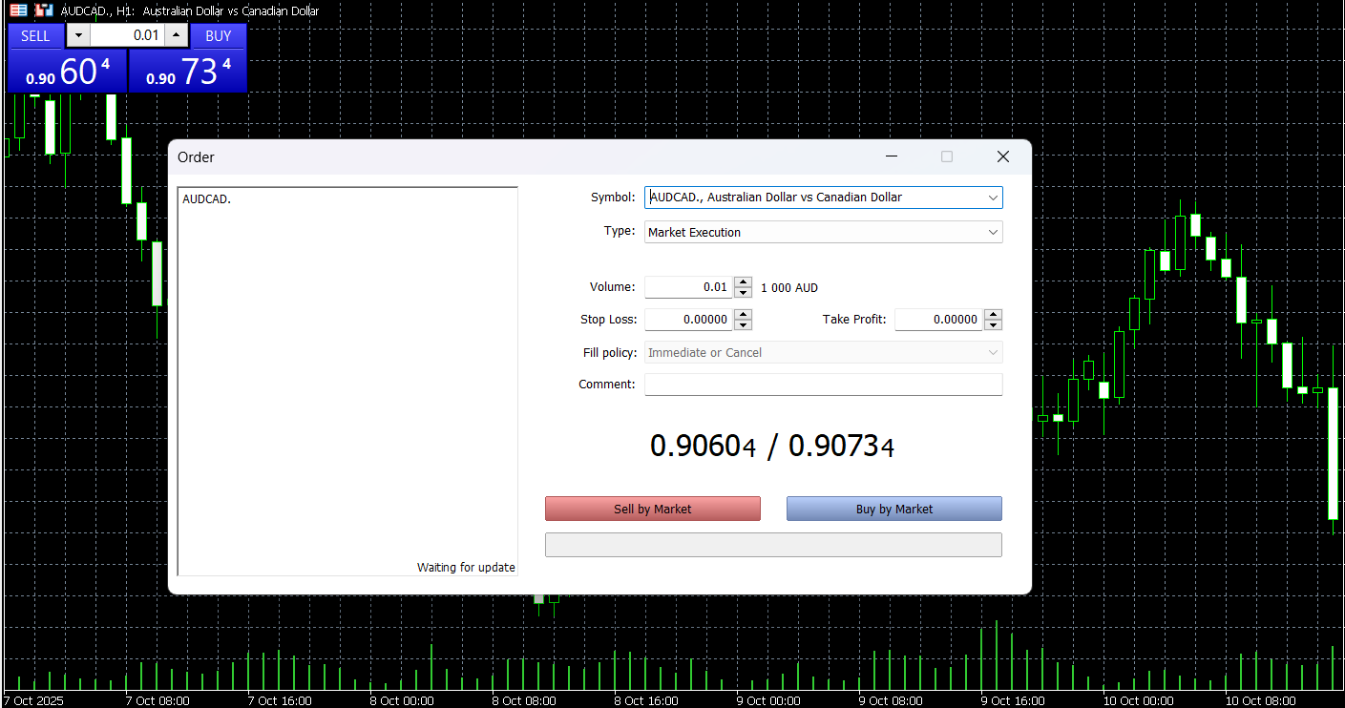Click the SELL button in one-click panel
1345x708 pixels.
pyautogui.click(x=35, y=35)
